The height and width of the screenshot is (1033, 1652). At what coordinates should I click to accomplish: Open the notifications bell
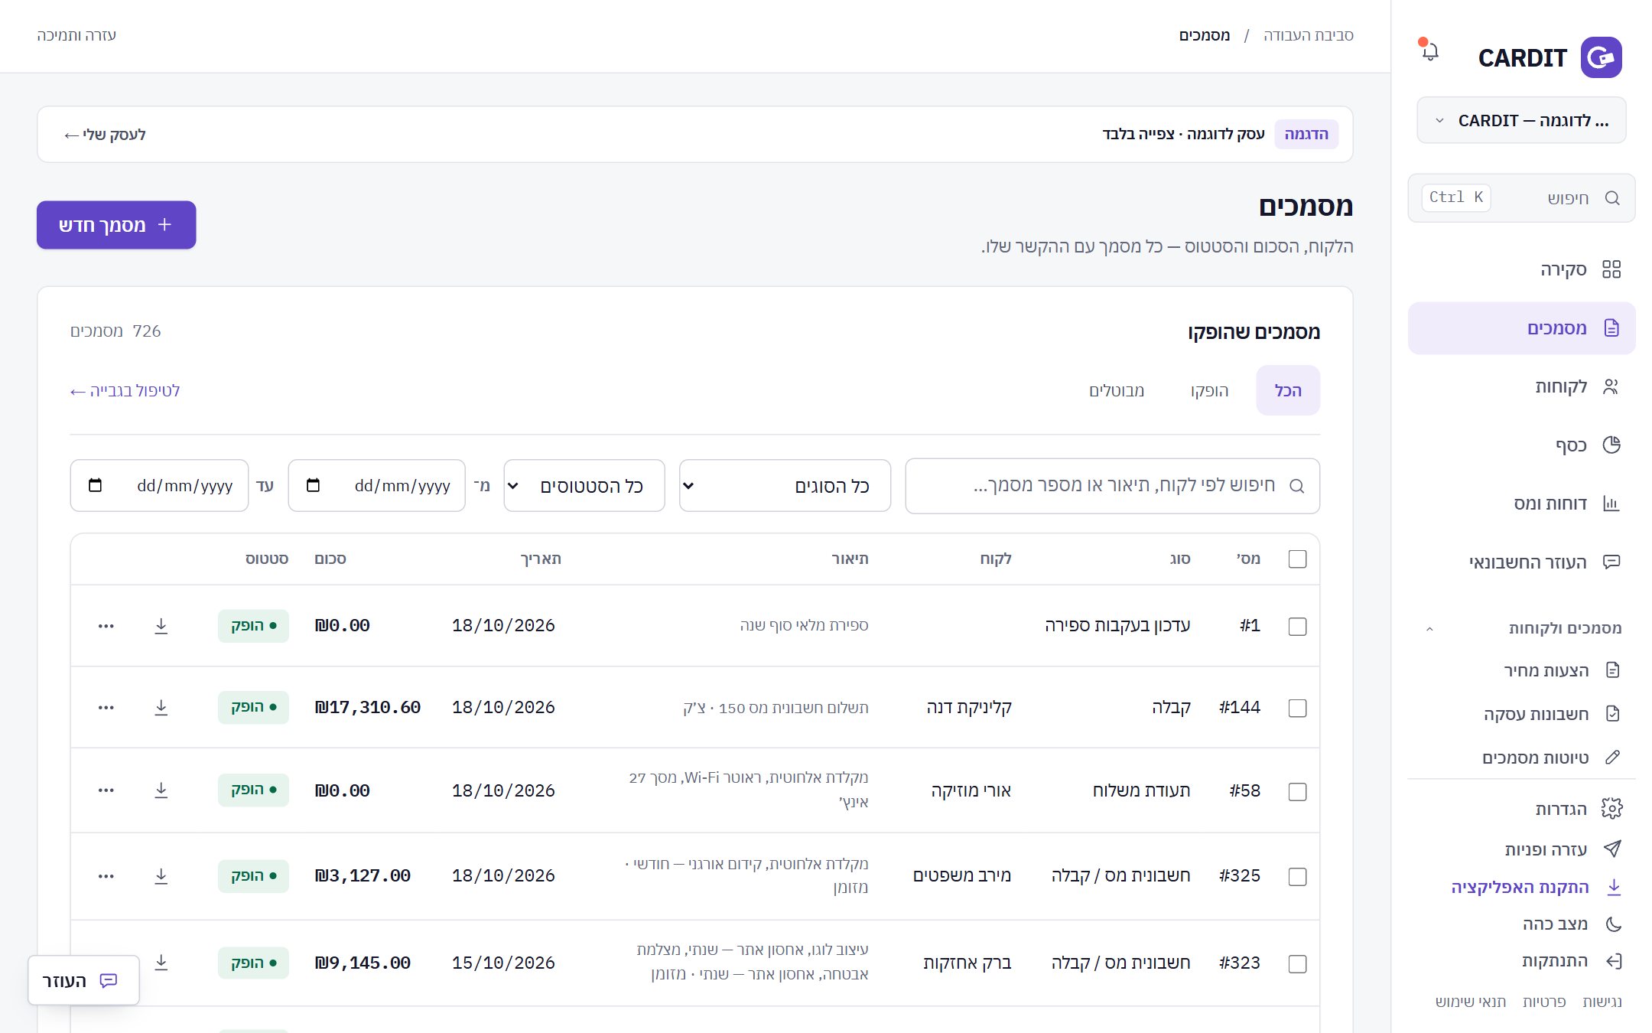coord(1429,51)
